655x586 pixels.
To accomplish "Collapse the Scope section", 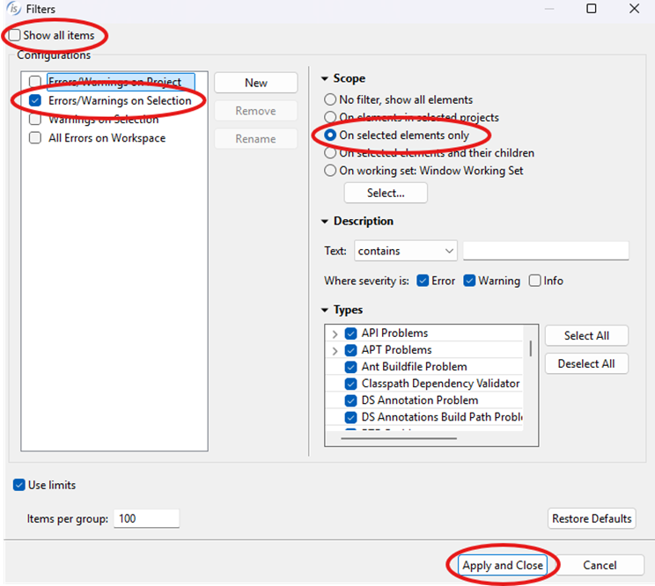I will pyautogui.click(x=325, y=78).
